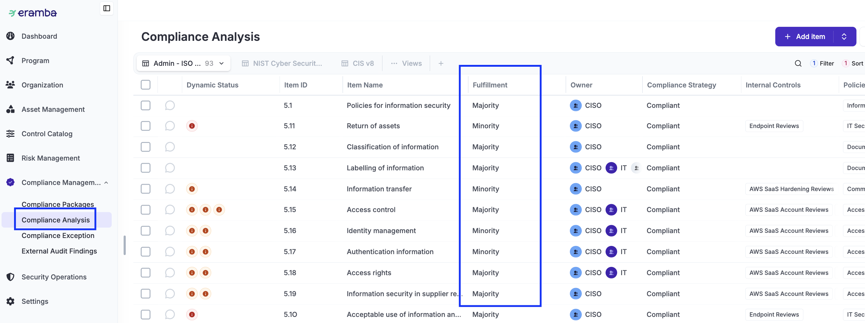Open comments for item 5.1
The image size is (865, 323).
170,105
